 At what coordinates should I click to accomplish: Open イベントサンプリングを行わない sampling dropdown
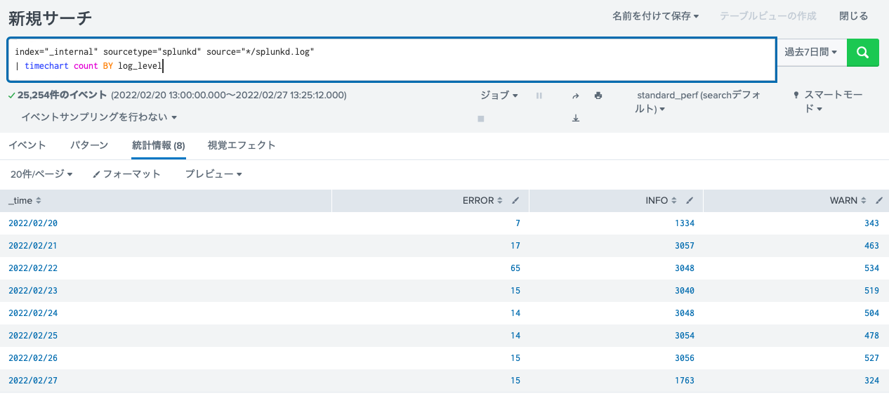pyautogui.click(x=99, y=117)
